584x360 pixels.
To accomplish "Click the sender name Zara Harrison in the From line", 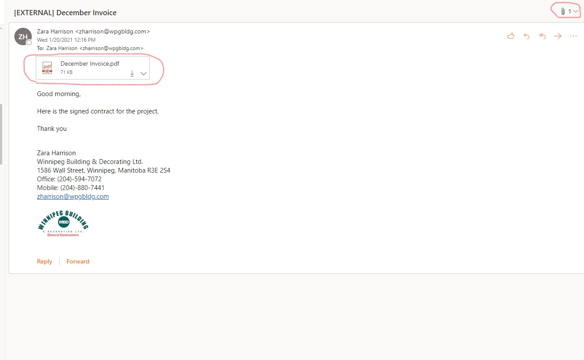I will [56, 31].
